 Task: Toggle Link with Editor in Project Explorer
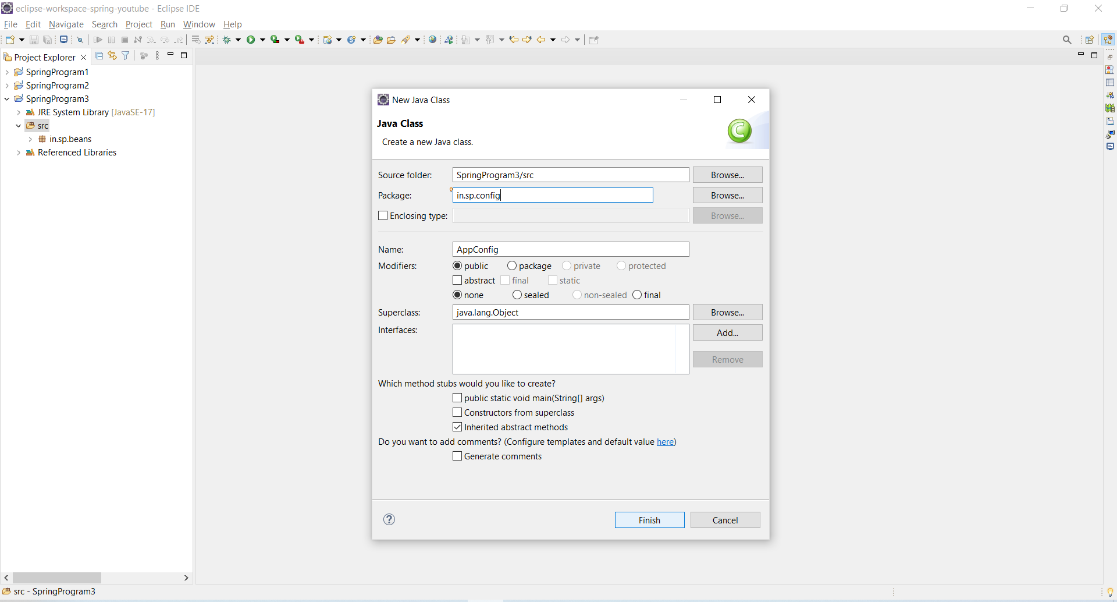coord(112,56)
